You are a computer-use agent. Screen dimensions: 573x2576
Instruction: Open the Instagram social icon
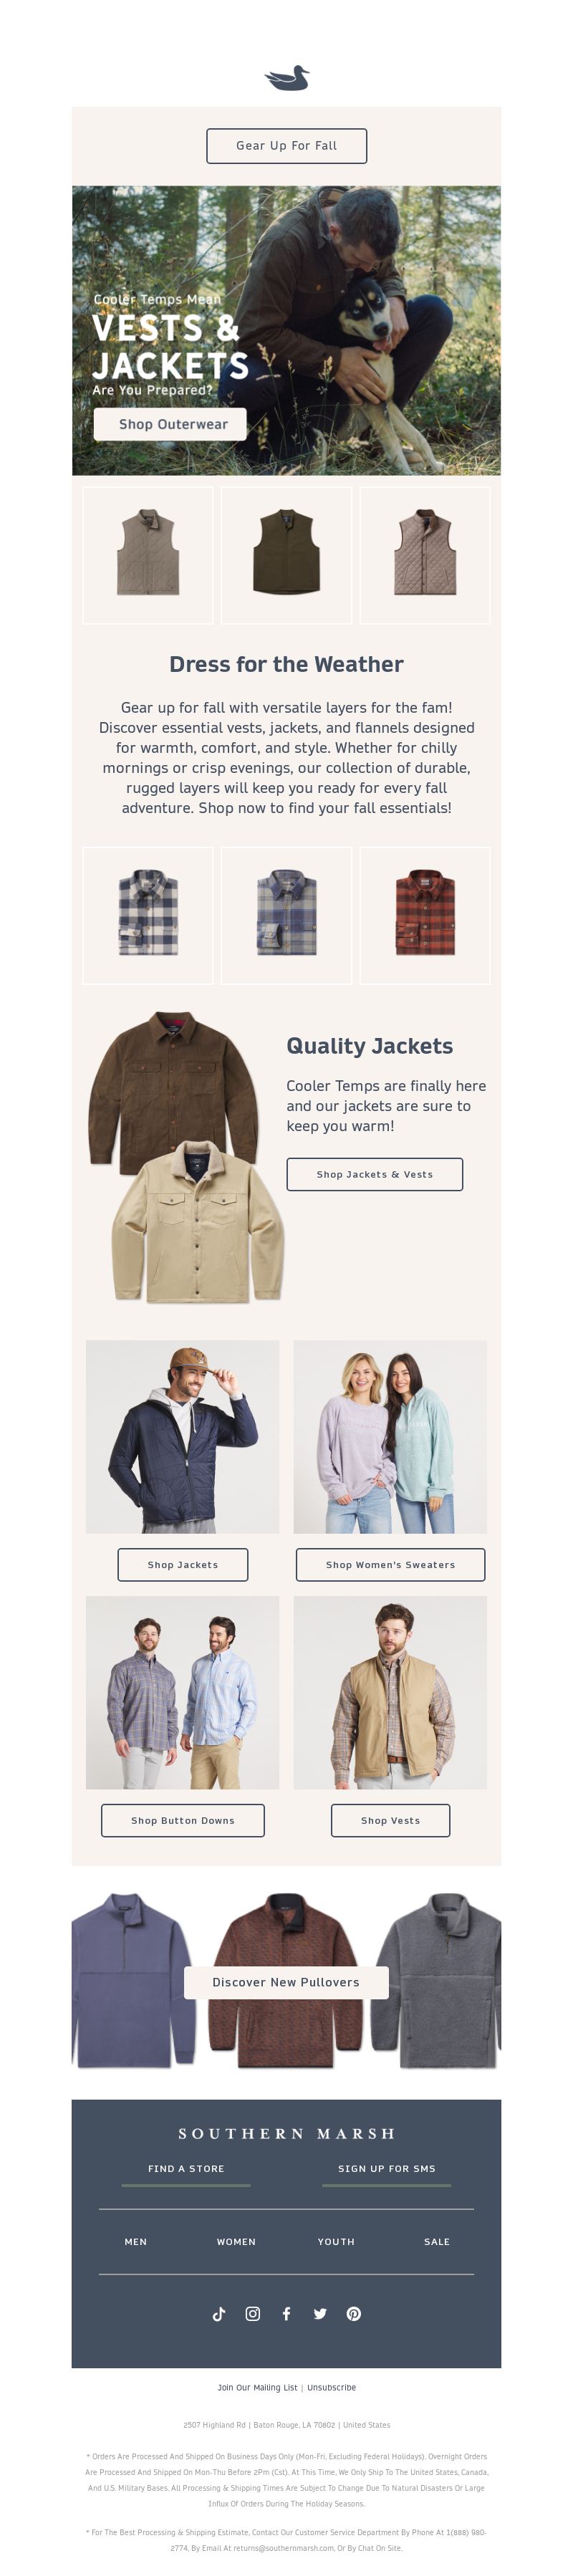[253, 2313]
